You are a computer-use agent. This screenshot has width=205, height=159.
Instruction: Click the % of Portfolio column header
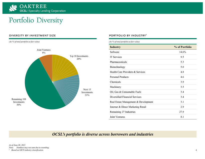pos(182,47)
